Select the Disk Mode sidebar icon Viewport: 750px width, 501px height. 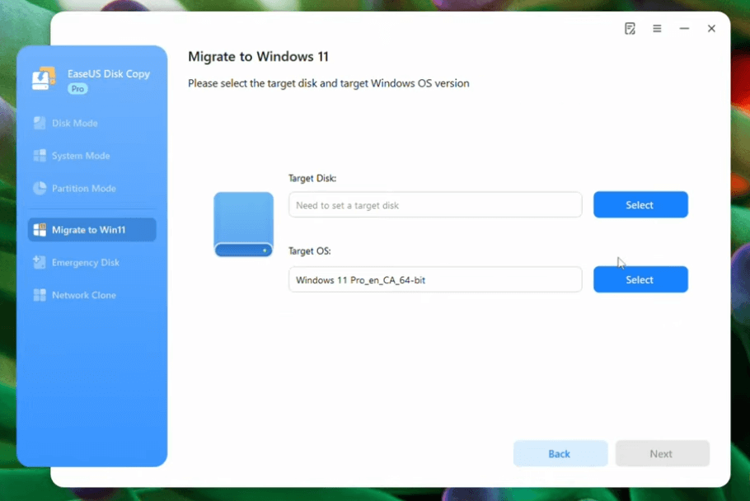pos(40,123)
